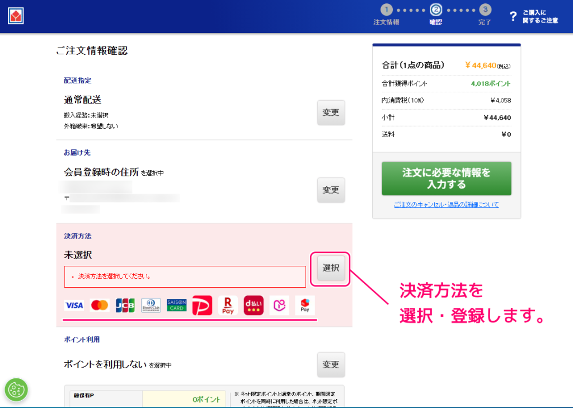The image size is (573, 408).
Task: Open ご注文のキャンセル・返品の詳細について link
Action: [446, 204]
